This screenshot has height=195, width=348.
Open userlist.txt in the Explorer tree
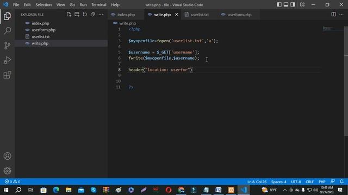coord(61,37)
